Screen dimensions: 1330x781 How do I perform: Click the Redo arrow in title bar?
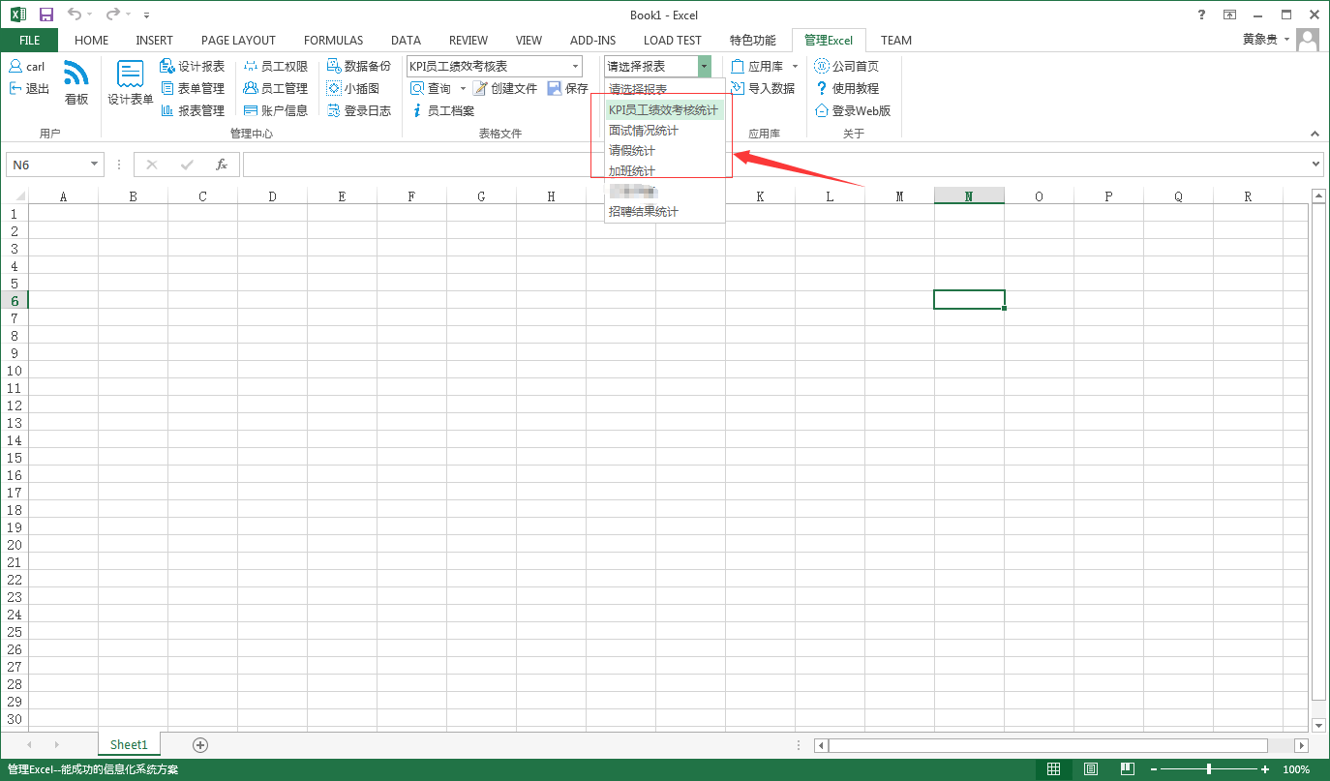coord(113,15)
